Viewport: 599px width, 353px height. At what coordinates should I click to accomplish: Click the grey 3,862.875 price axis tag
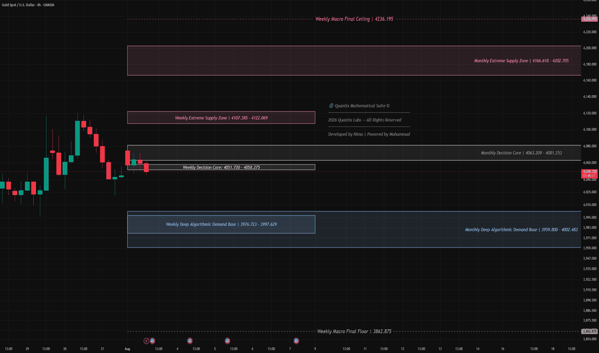click(589, 331)
